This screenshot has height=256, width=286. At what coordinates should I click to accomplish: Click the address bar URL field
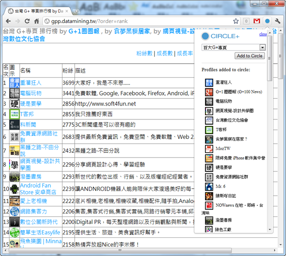(x=133, y=21)
